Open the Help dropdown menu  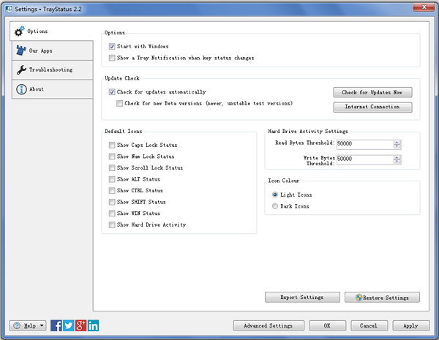pyautogui.click(x=28, y=325)
